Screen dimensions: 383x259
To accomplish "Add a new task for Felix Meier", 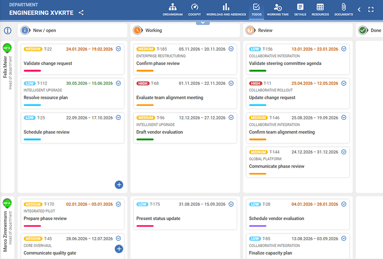I will (x=119, y=185).
